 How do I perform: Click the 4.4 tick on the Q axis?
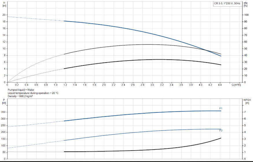point(220,85)
